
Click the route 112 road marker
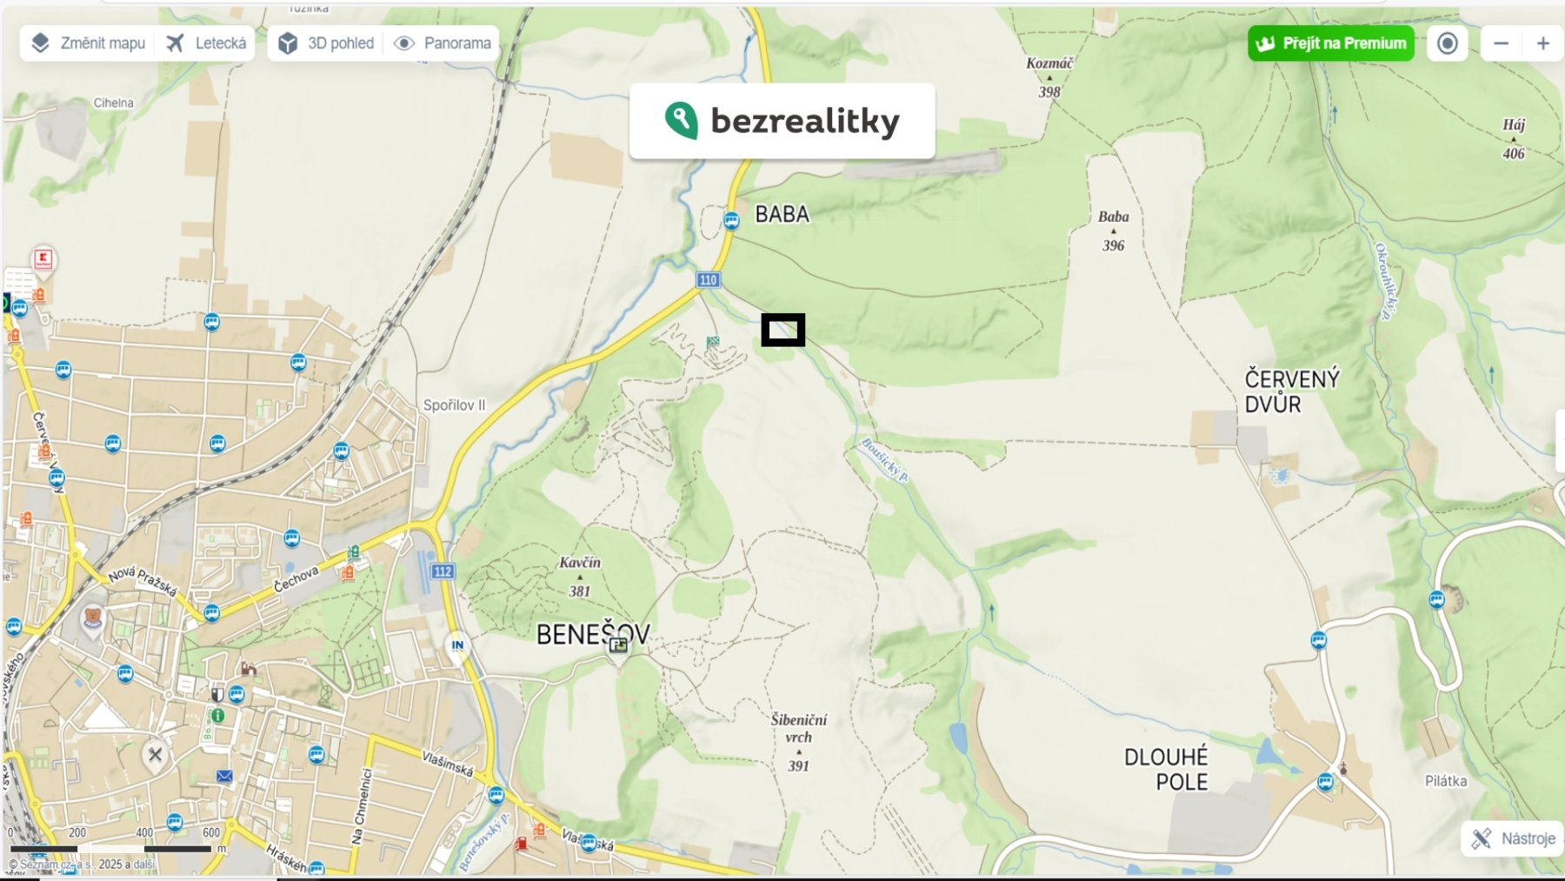(x=443, y=571)
